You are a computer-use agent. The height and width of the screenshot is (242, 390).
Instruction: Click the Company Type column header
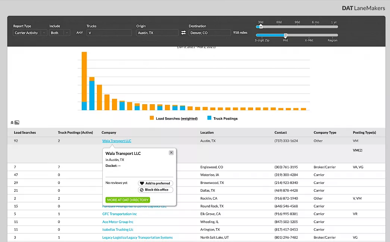pyautogui.click(x=325, y=133)
